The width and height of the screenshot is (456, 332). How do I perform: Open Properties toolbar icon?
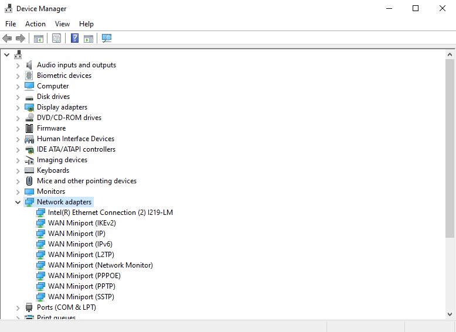pyautogui.click(x=56, y=38)
